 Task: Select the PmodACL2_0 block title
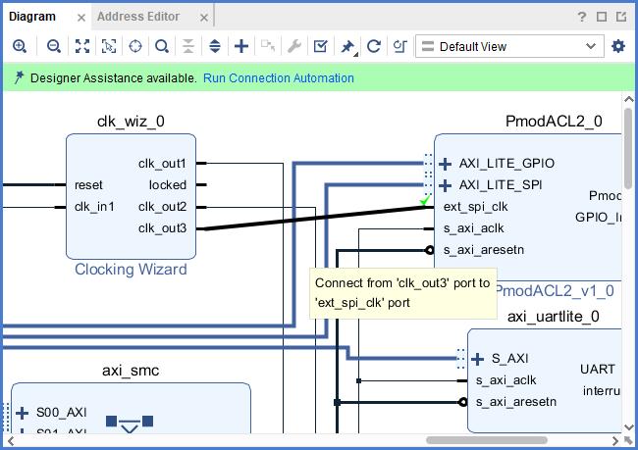point(554,122)
